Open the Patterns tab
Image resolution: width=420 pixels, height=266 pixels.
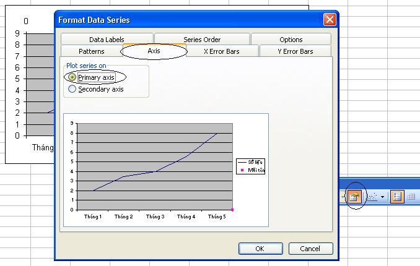point(92,51)
